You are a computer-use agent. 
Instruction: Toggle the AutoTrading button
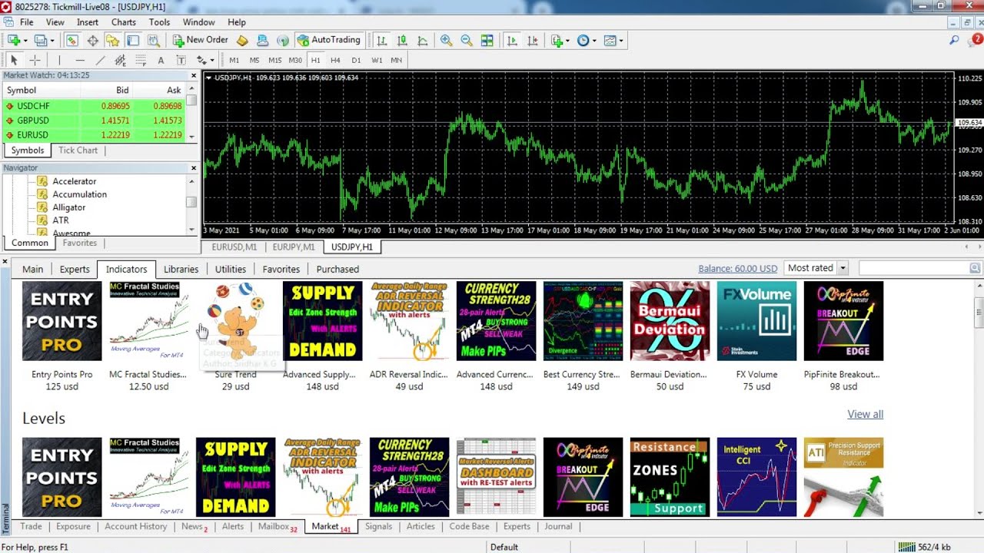(x=328, y=40)
